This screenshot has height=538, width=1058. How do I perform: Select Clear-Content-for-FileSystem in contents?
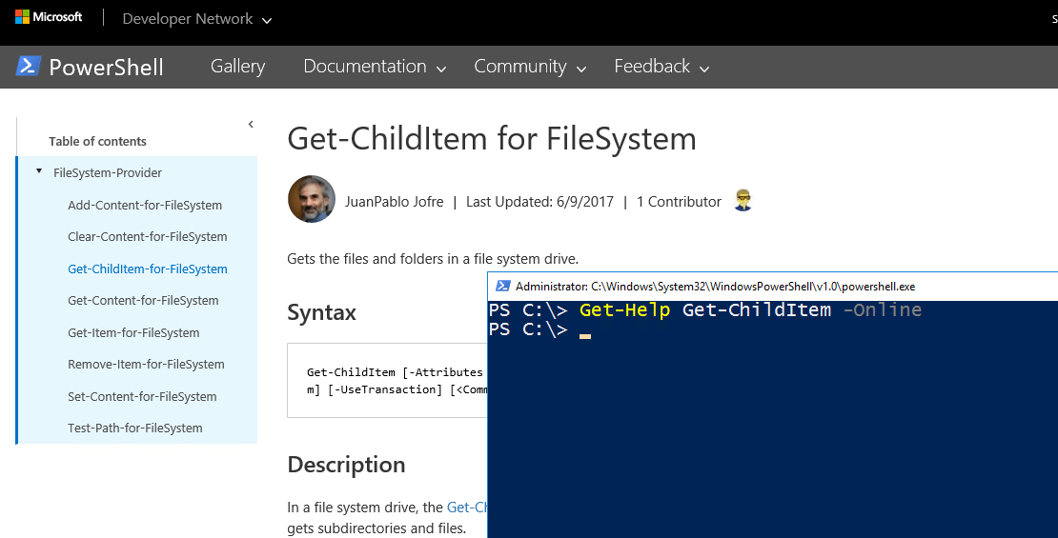(x=147, y=236)
